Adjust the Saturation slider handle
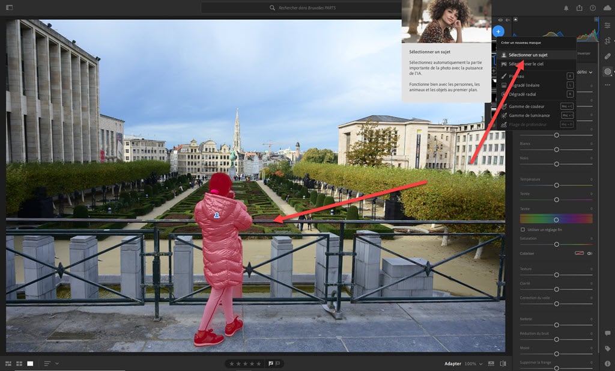The width and height of the screenshot is (615, 371). pos(556,245)
